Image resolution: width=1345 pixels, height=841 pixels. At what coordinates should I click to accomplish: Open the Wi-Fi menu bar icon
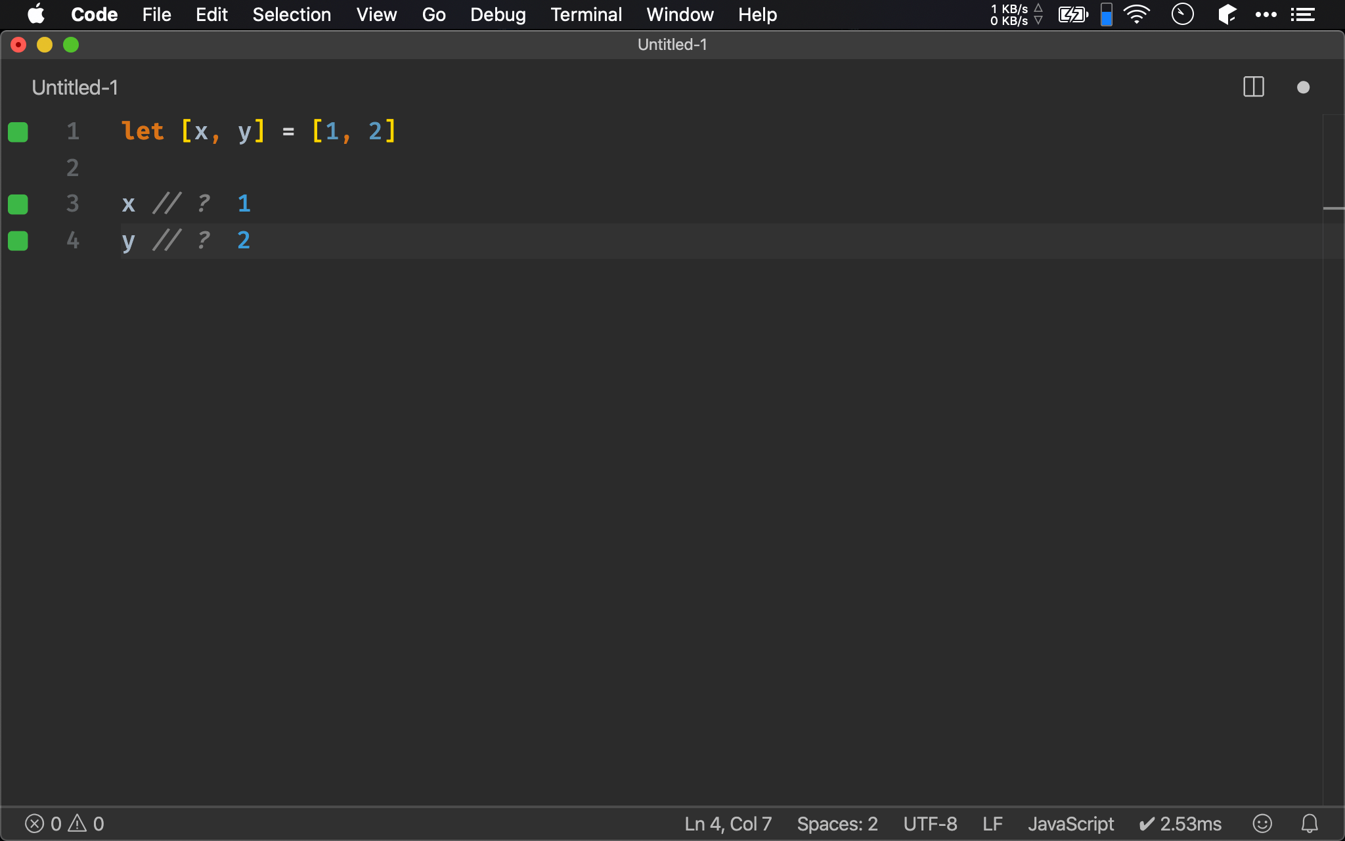coord(1136,14)
